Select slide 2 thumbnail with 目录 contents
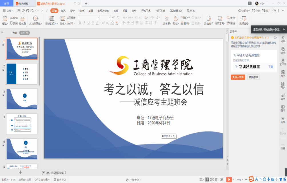 (x=22, y=74)
